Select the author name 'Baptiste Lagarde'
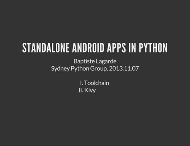This screenshot has height=146, width=190. (95, 61)
